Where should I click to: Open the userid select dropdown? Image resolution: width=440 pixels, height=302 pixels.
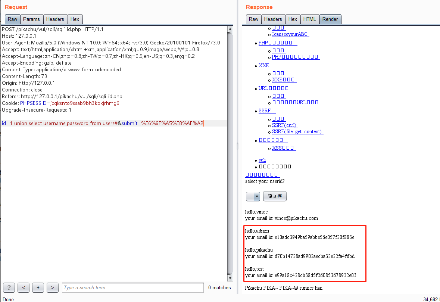coord(253,196)
